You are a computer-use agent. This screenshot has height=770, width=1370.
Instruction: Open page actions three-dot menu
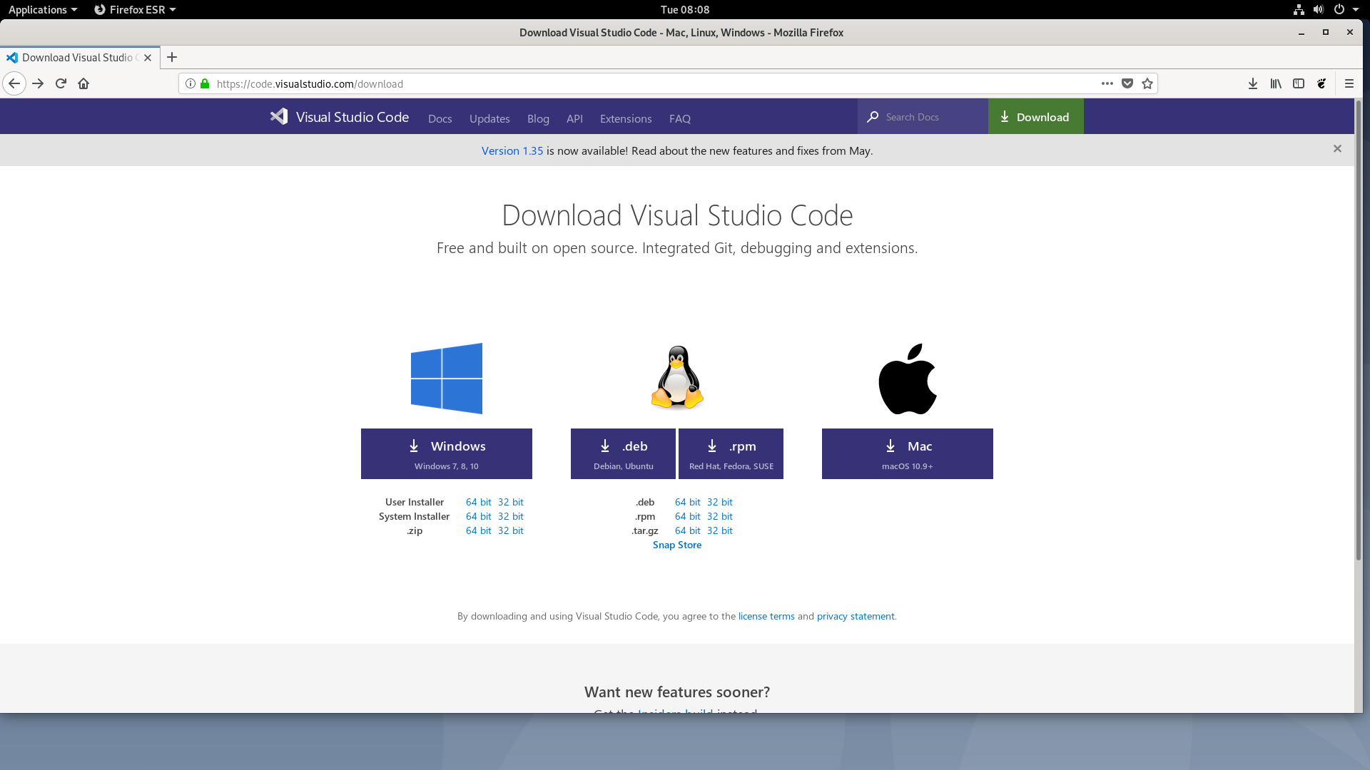[x=1107, y=83]
